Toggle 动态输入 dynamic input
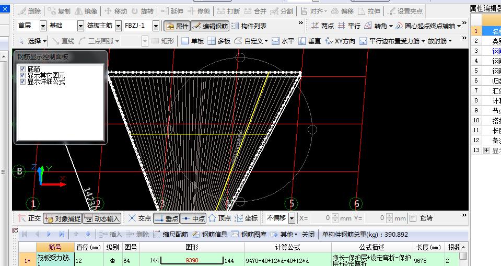This screenshot has width=501, height=266. pyautogui.click(x=101, y=218)
